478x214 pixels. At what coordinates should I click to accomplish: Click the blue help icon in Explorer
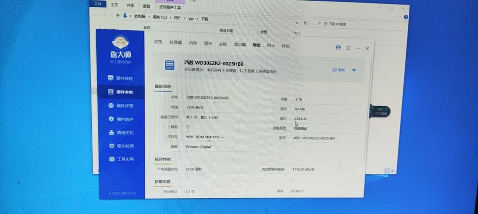click(x=406, y=17)
